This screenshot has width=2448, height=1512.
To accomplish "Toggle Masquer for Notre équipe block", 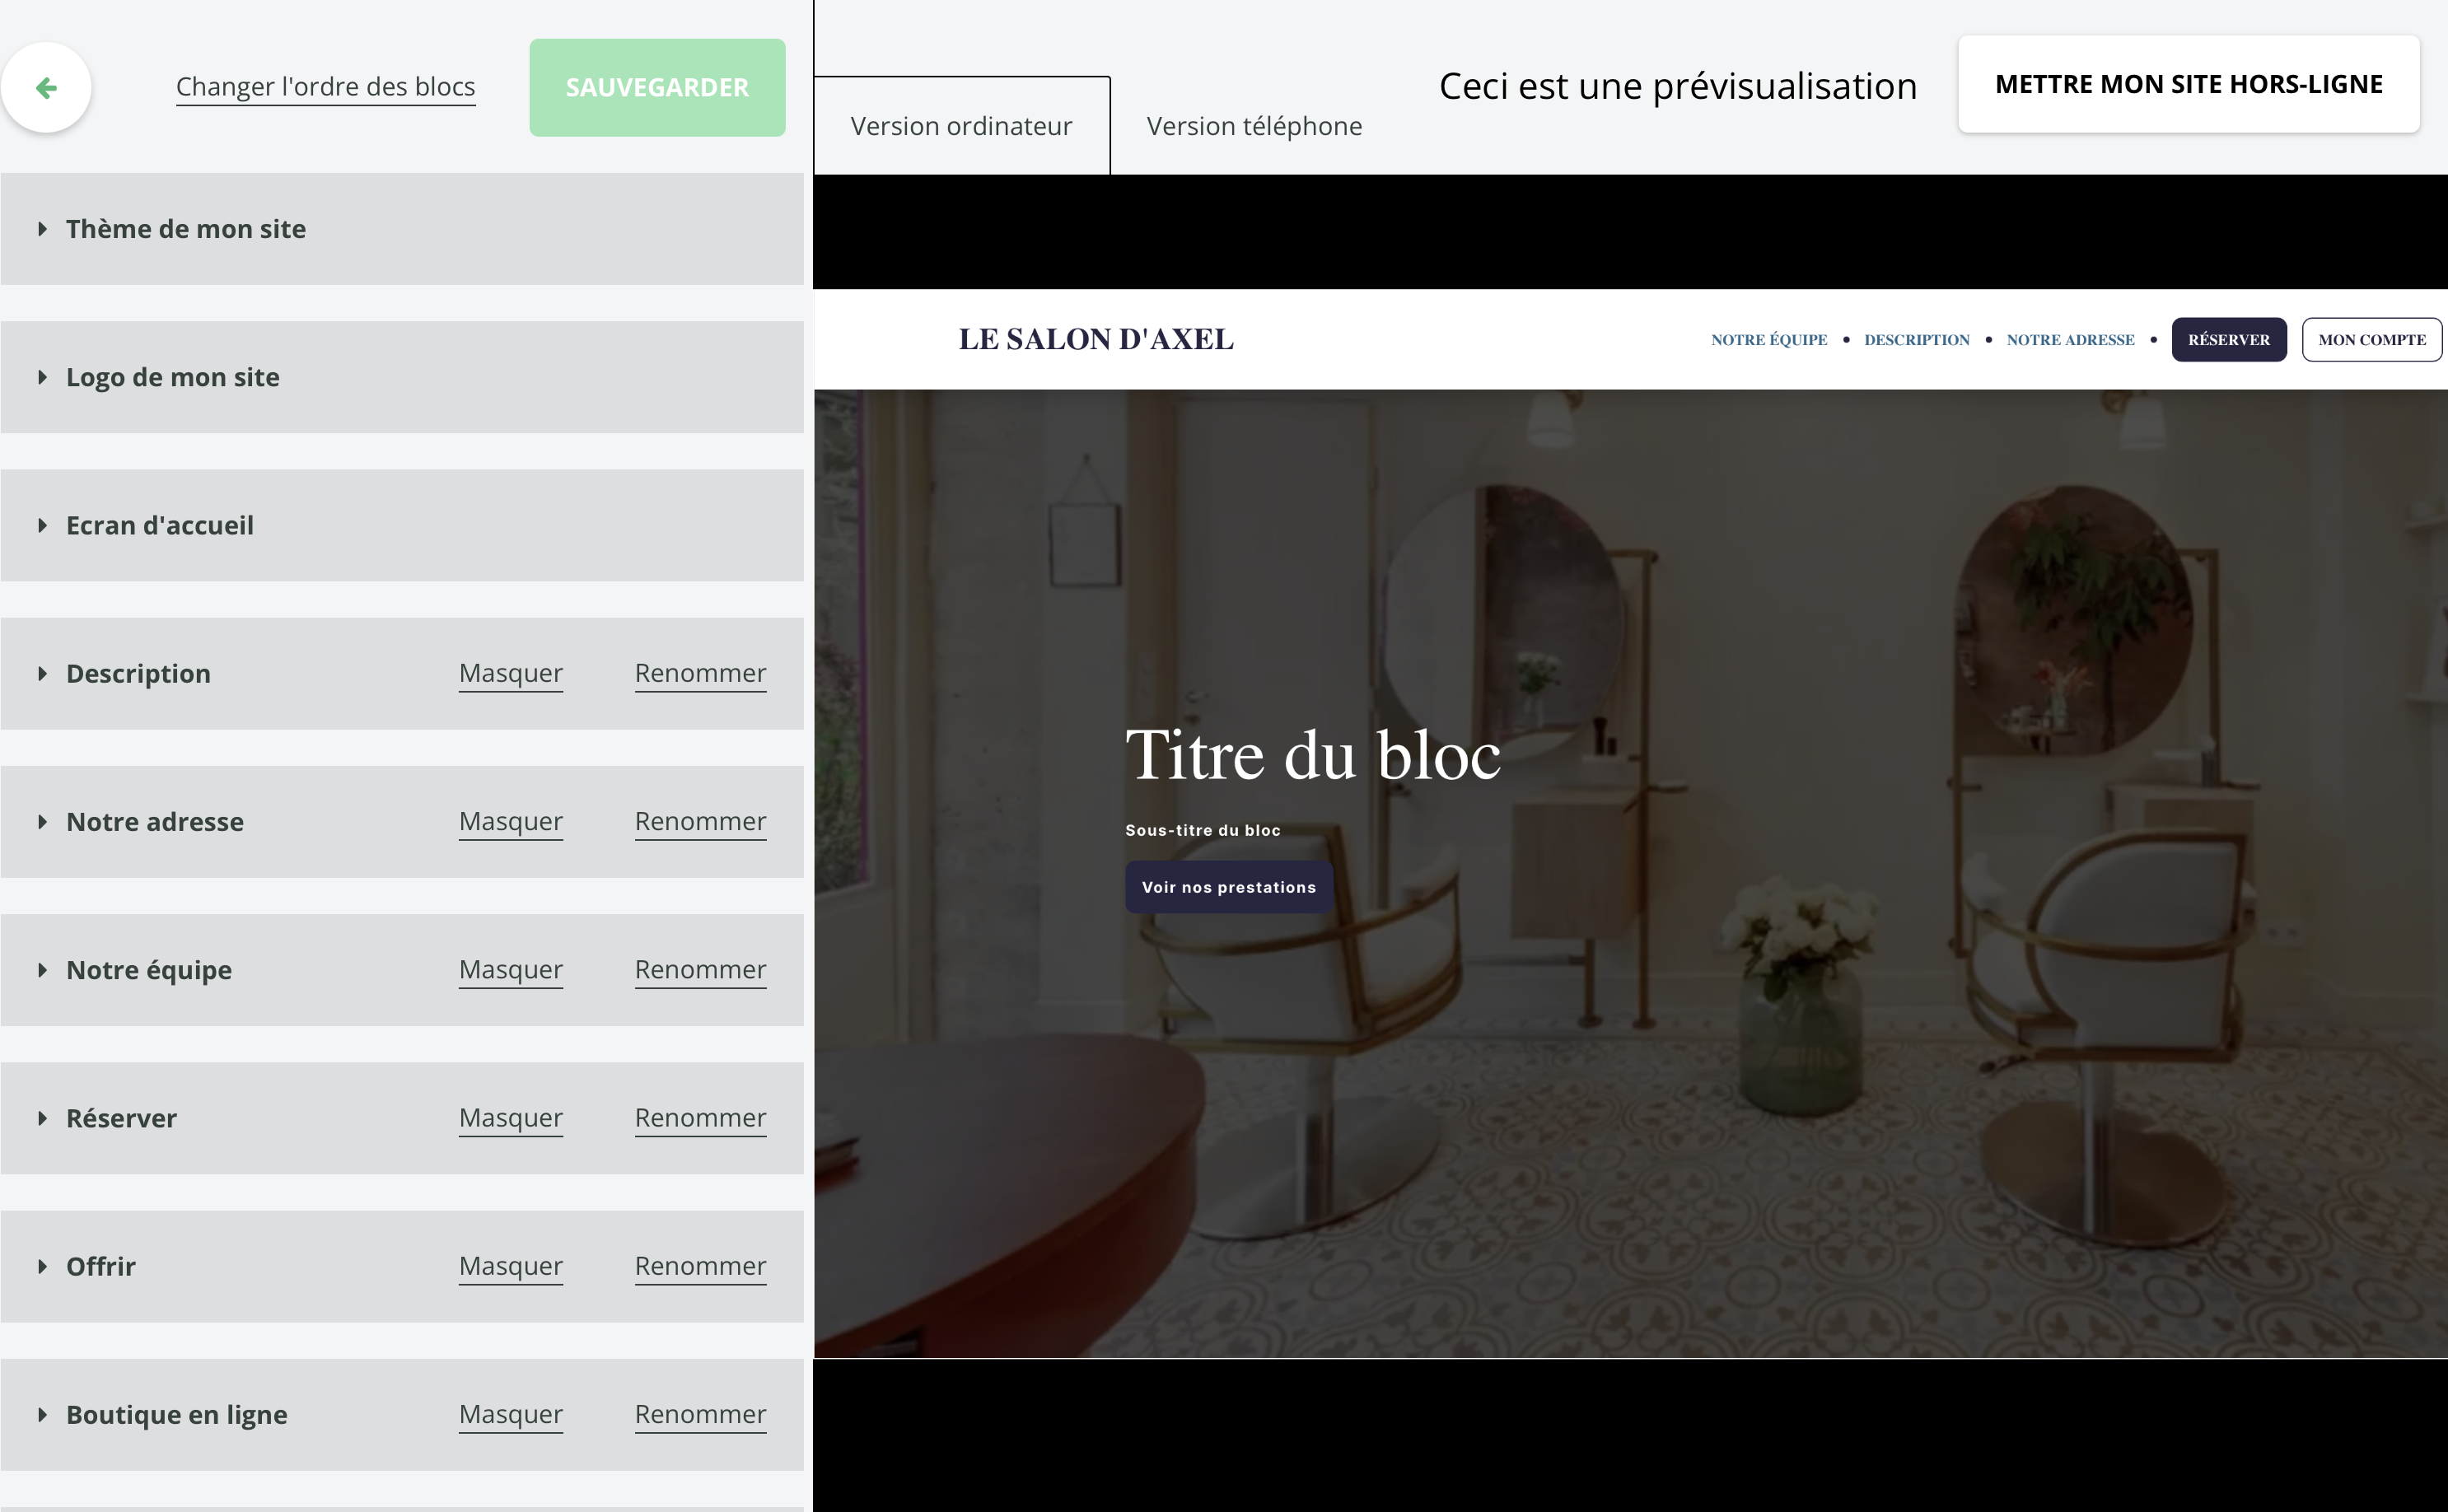I will point(511,969).
